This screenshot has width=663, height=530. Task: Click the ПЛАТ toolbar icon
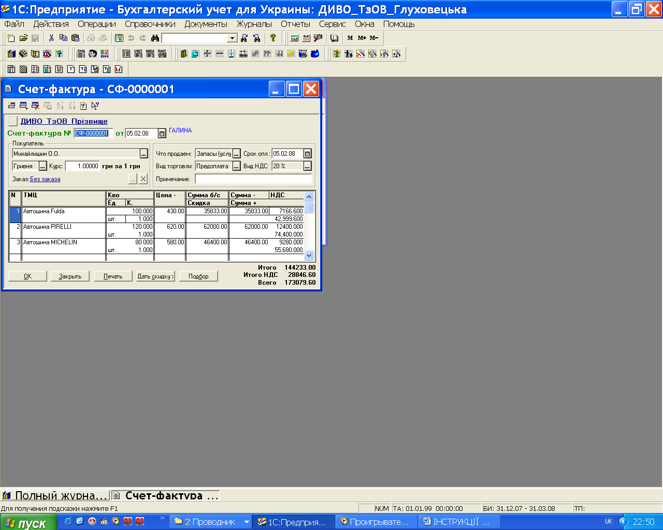pos(162,53)
